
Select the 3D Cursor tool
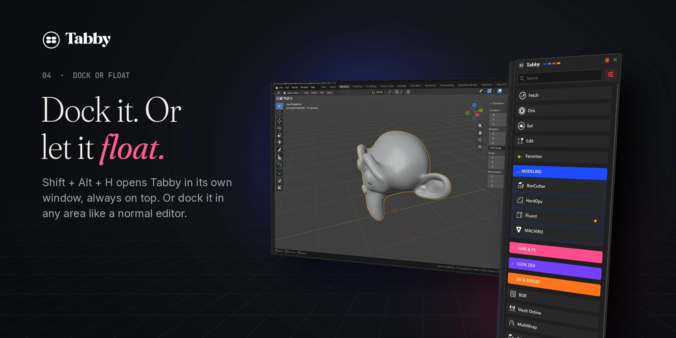point(279,113)
